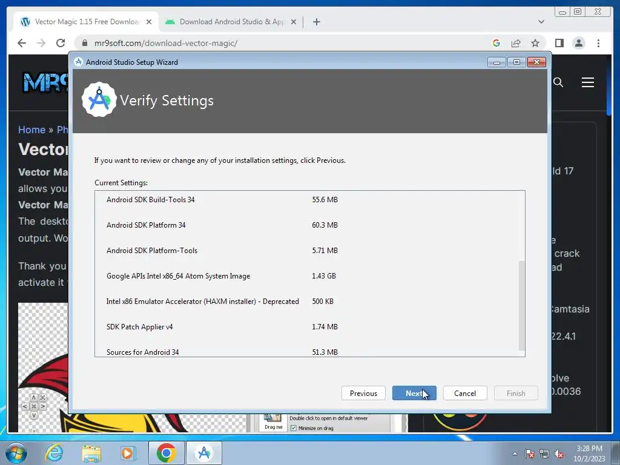Image resolution: width=620 pixels, height=465 pixels.
Task: Select Intel x86 Emulator Accelerator HAXM row
Action: click(309, 302)
